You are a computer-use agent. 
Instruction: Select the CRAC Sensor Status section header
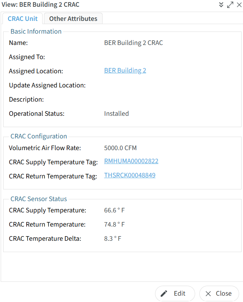point(39,199)
